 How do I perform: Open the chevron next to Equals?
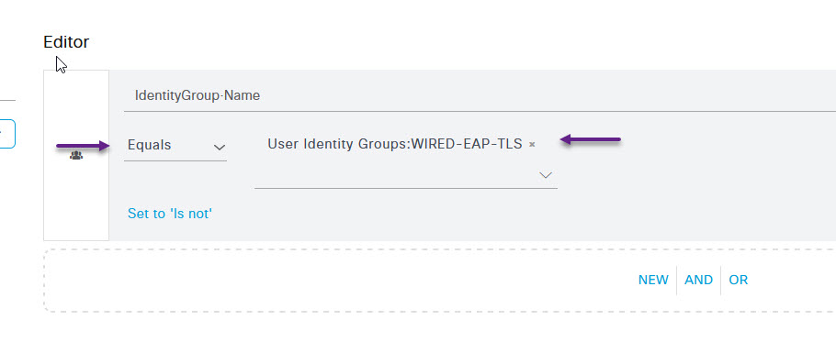click(x=220, y=147)
